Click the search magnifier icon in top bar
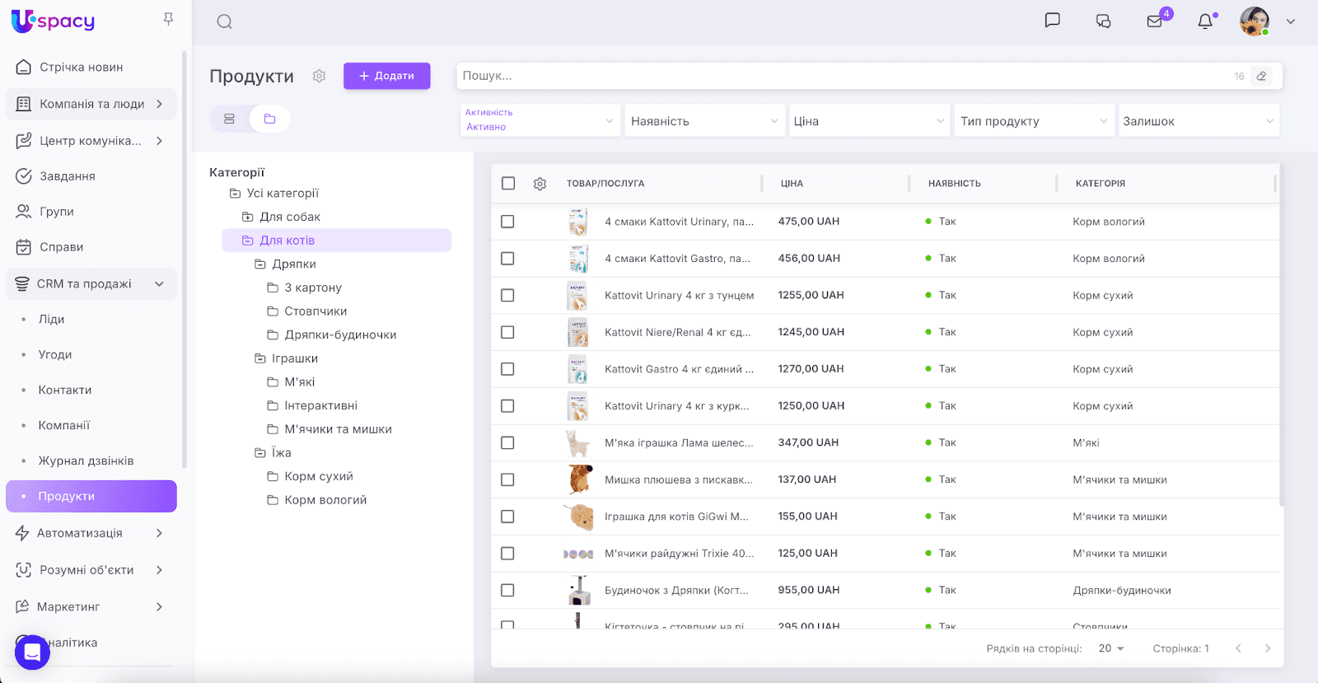 (x=224, y=22)
